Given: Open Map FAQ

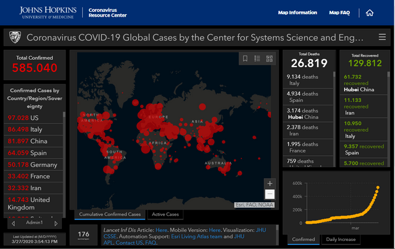Looking at the screenshot, I should click(339, 12).
